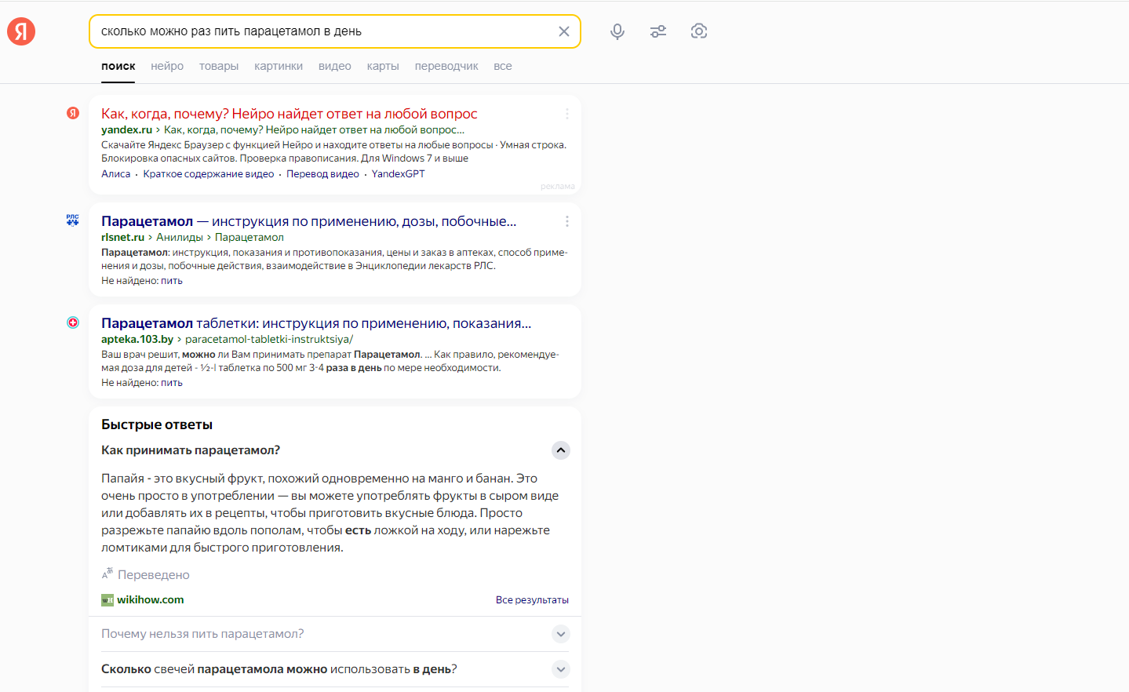Image resolution: width=1129 pixels, height=692 pixels.
Task: Open the Парацетамол таблетки result title
Action: click(x=316, y=323)
